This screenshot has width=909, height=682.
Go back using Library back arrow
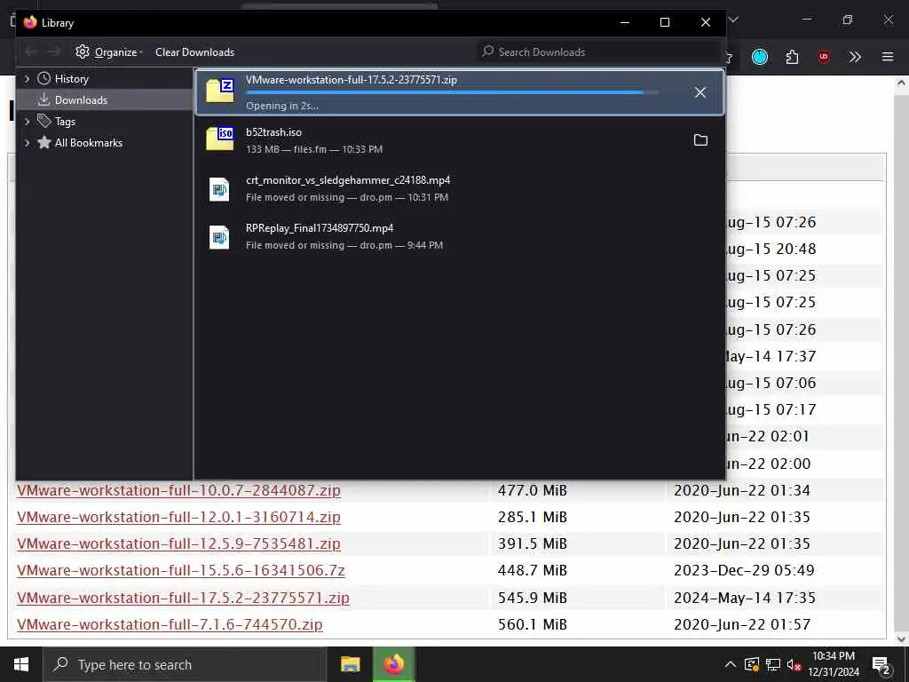pos(31,52)
